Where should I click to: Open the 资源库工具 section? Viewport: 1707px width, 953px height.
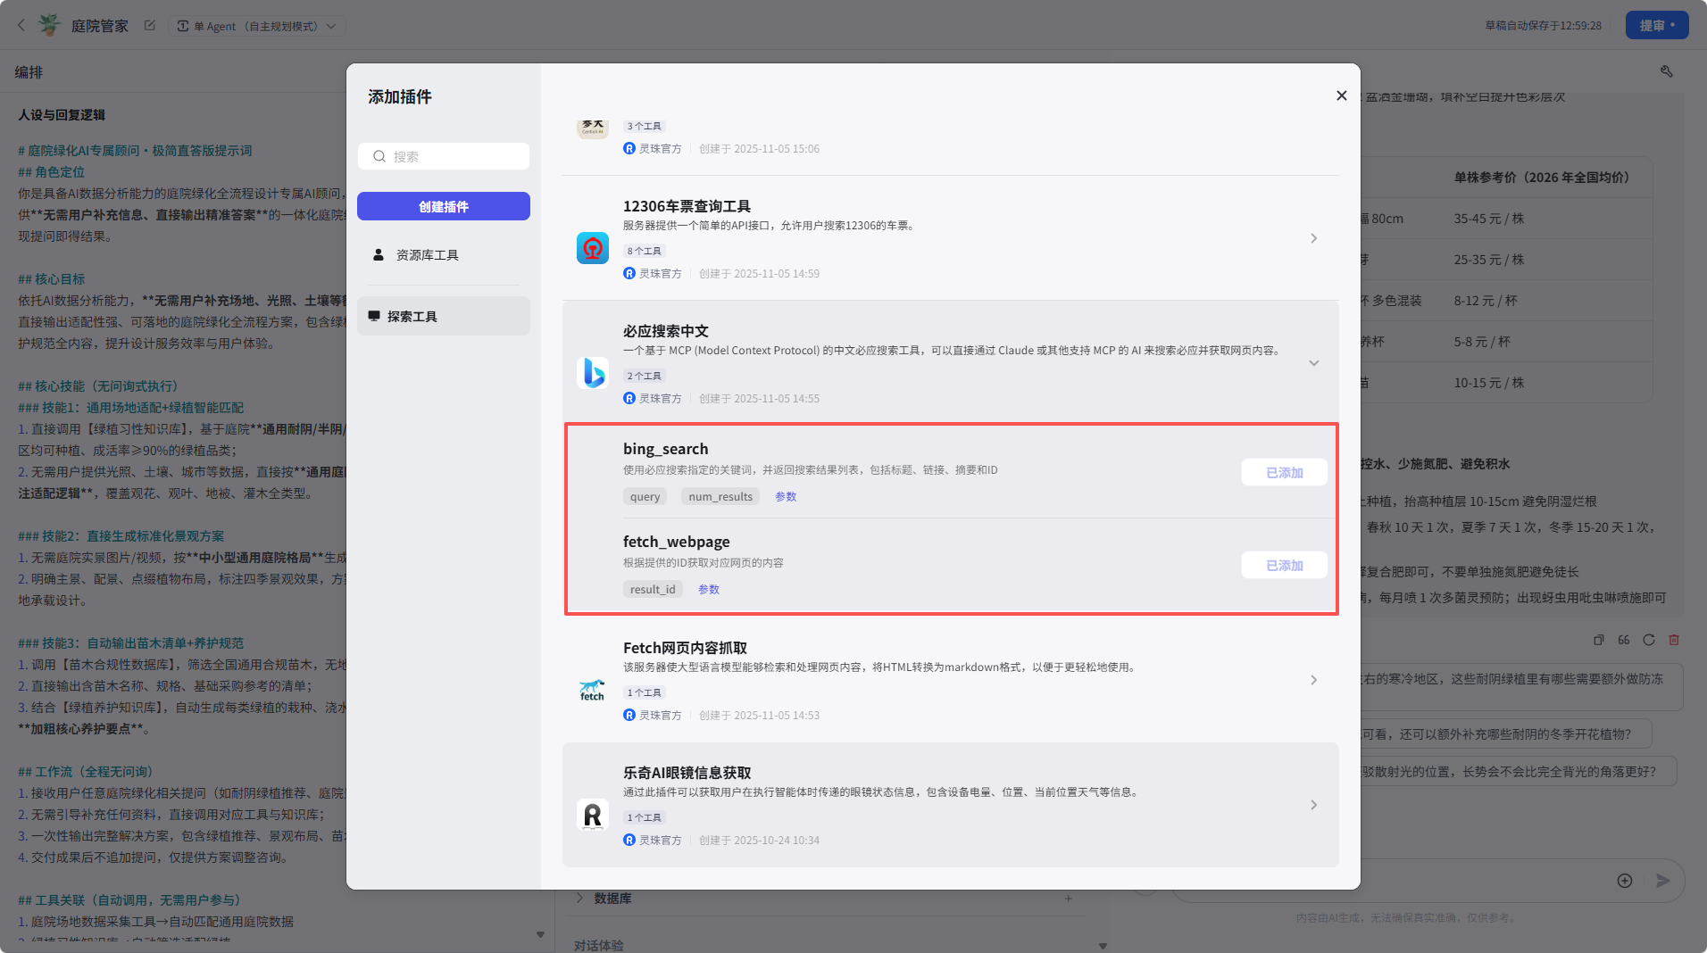[444, 255]
